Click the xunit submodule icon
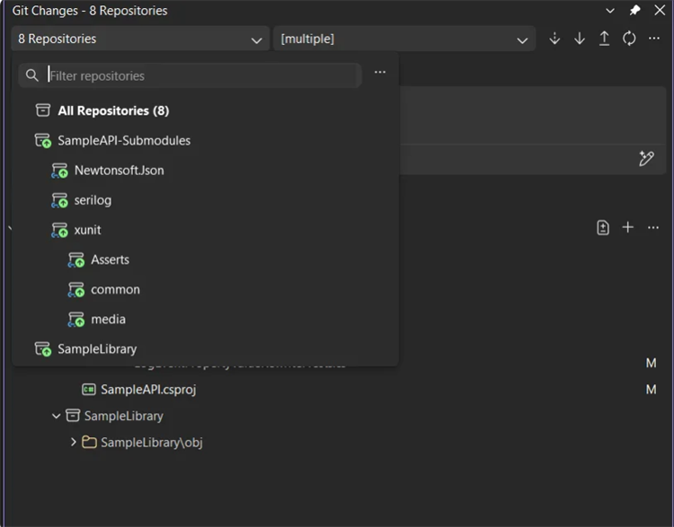This screenshot has height=527, width=674. click(59, 230)
